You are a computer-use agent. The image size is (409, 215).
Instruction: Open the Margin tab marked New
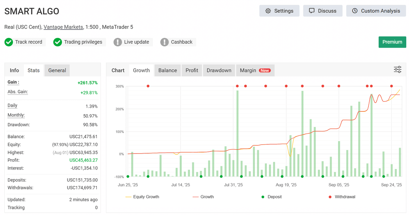pos(255,70)
